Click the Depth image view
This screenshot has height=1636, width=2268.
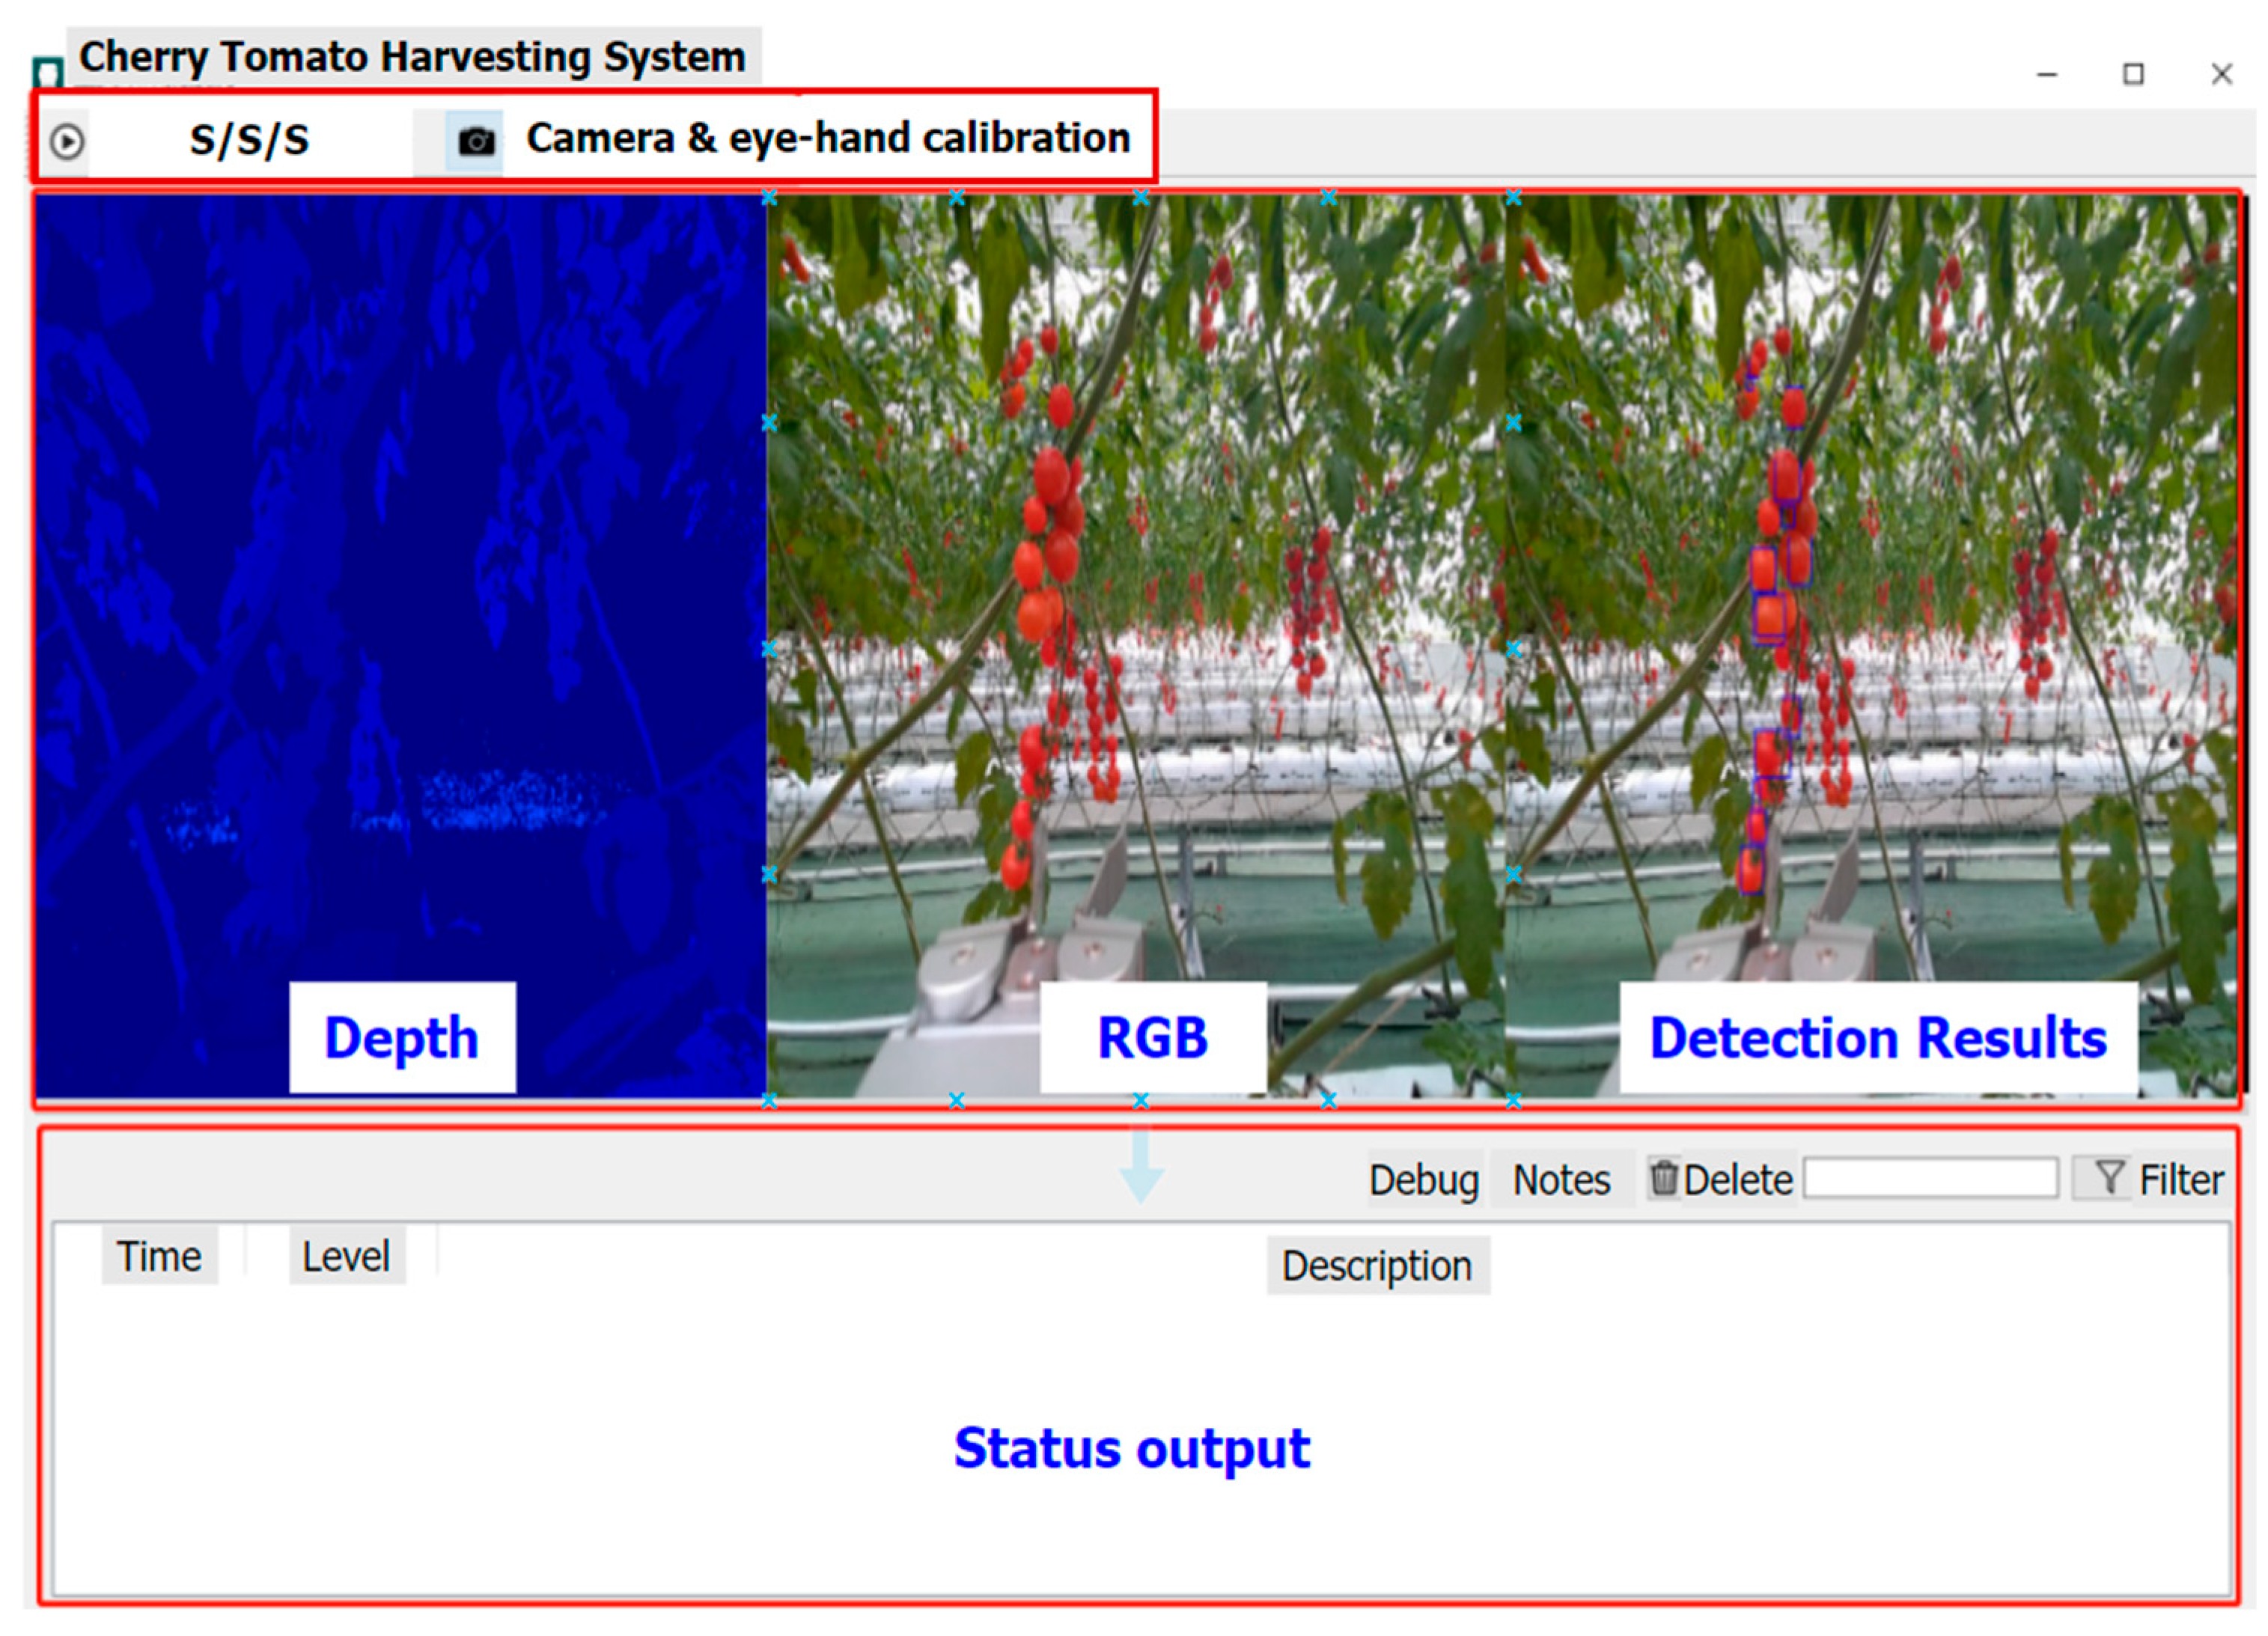click(x=400, y=600)
